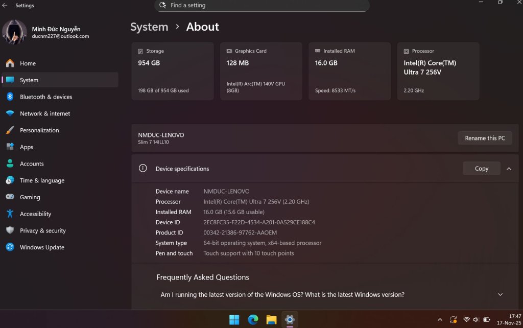
Task: Go to Personalization settings
Action: [x=39, y=130]
